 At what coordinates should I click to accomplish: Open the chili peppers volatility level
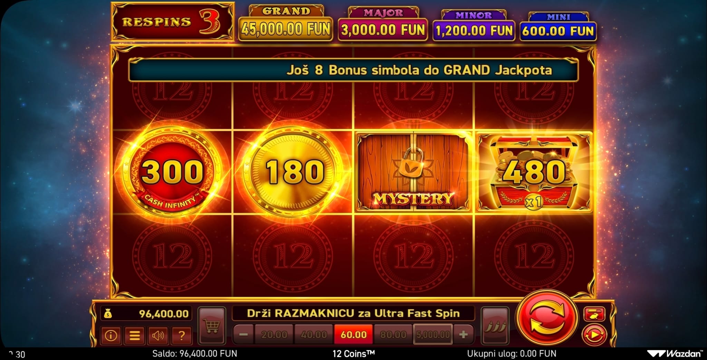point(495,326)
